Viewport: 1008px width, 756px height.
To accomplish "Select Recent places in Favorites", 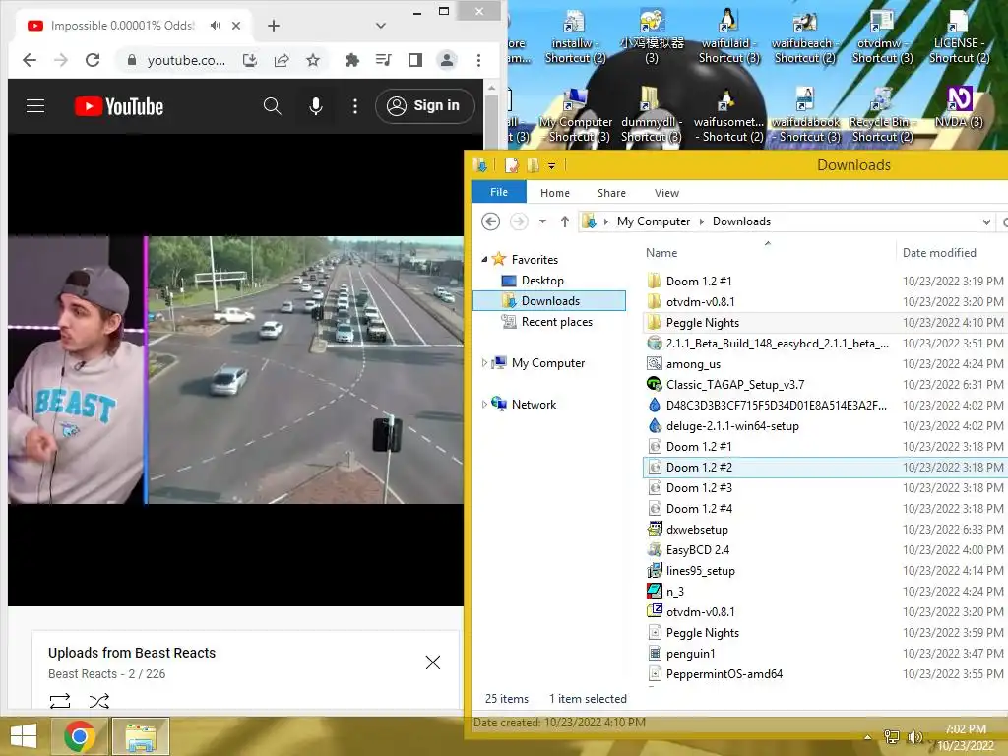I will 557,322.
